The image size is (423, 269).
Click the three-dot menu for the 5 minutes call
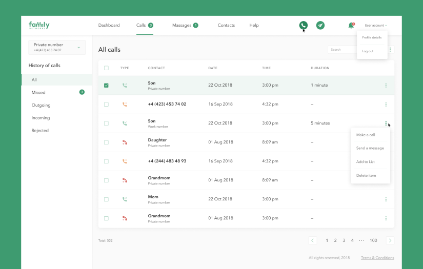point(386,123)
